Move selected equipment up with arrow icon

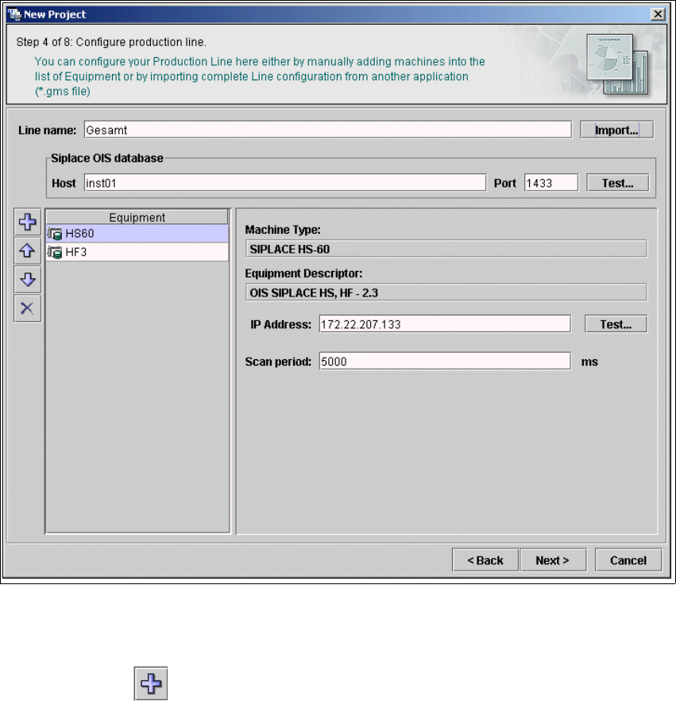[28, 250]
